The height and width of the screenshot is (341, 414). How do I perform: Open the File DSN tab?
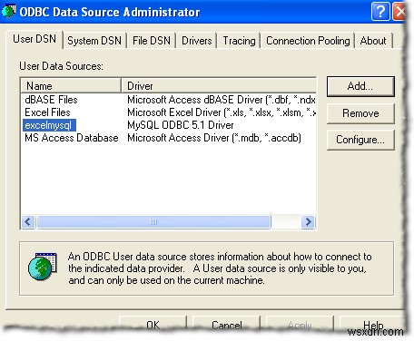tap(152, 41)
